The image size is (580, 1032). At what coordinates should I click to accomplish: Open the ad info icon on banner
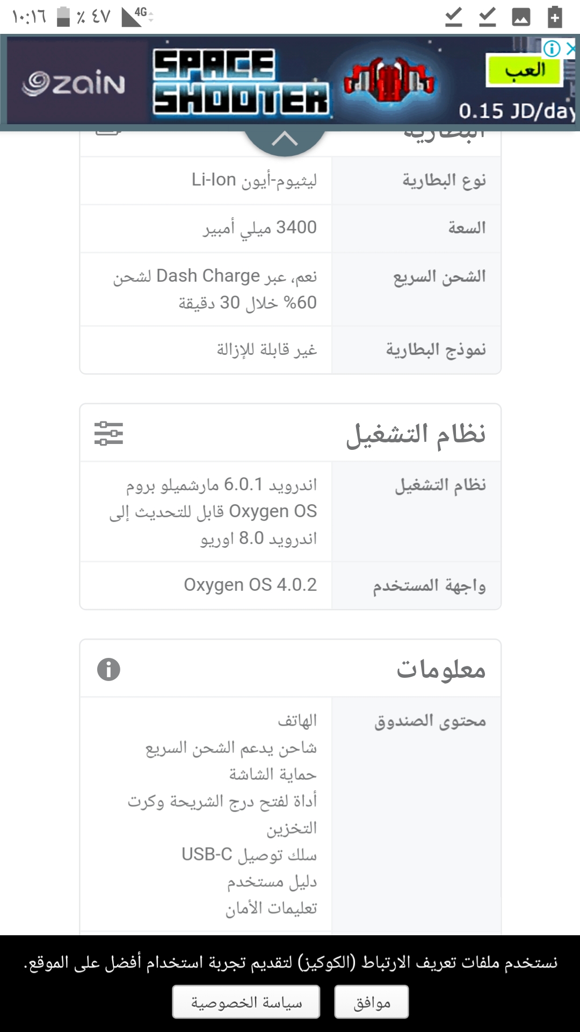[552, 49]
